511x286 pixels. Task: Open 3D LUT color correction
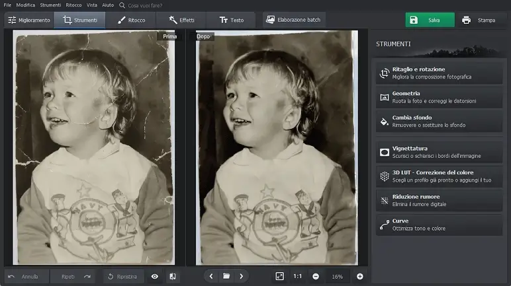click(439, 176)
